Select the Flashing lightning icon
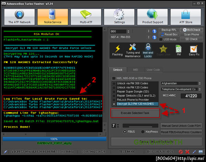Screen dimensions: 206x162 (x=117, y=50)
